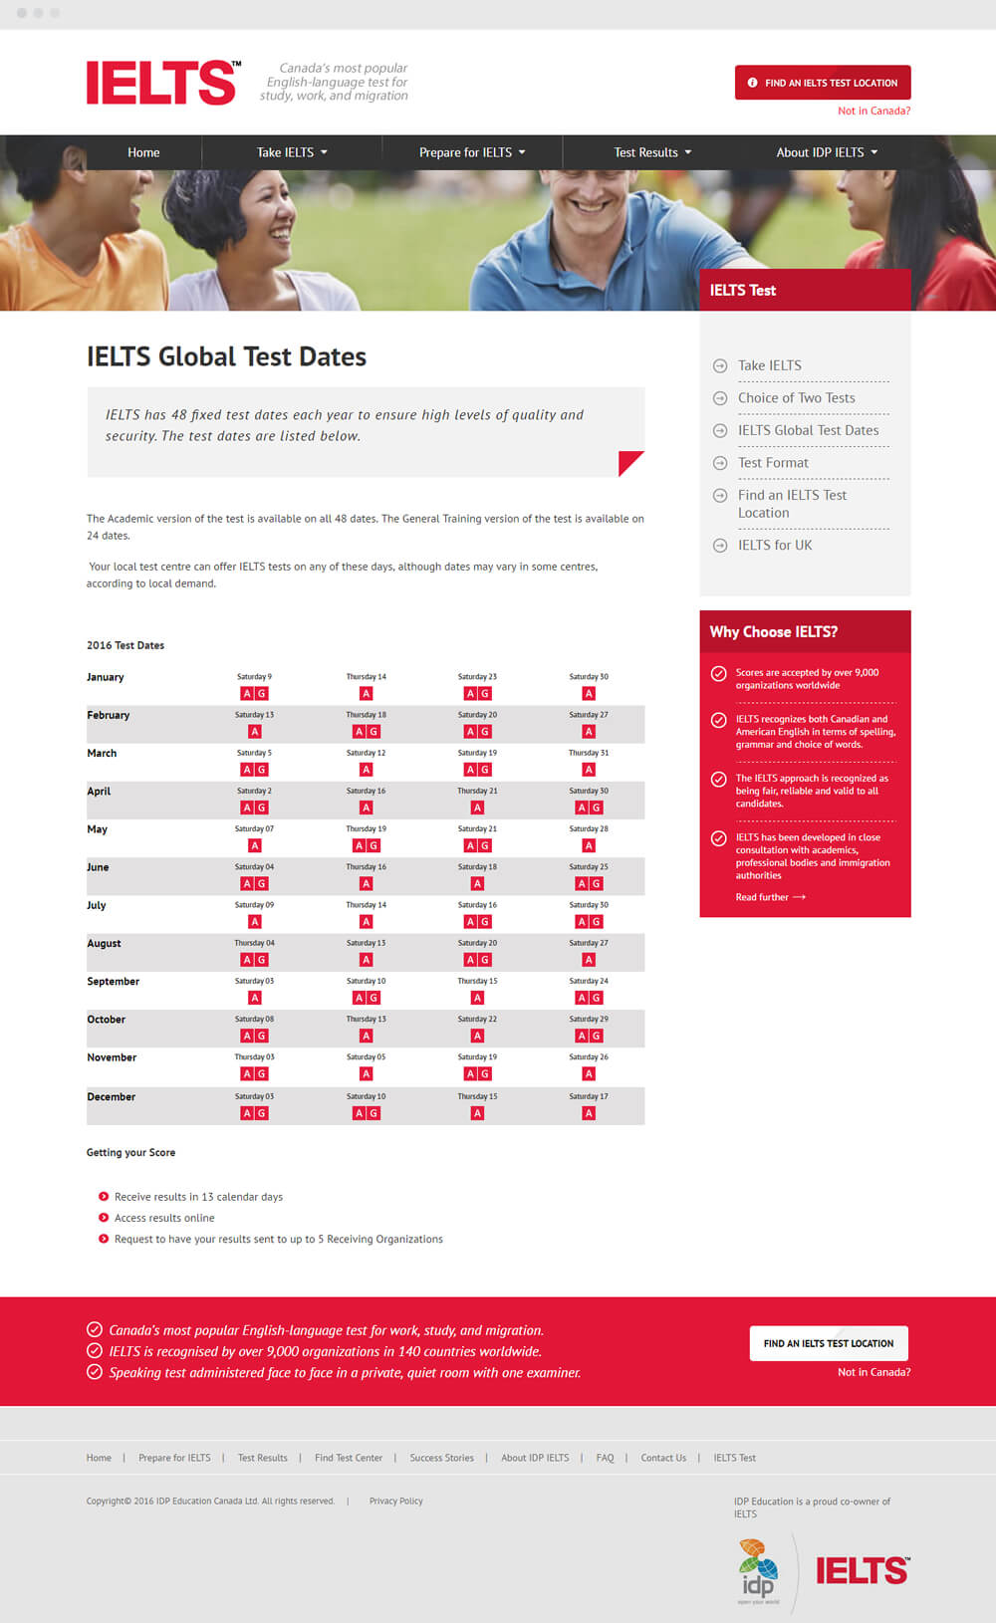
Task: Click the Find Test Center footer link
Action: (349, 1458)
